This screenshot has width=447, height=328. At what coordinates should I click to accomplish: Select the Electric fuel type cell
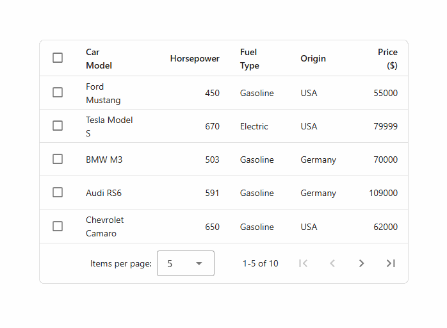coord(254,126)
